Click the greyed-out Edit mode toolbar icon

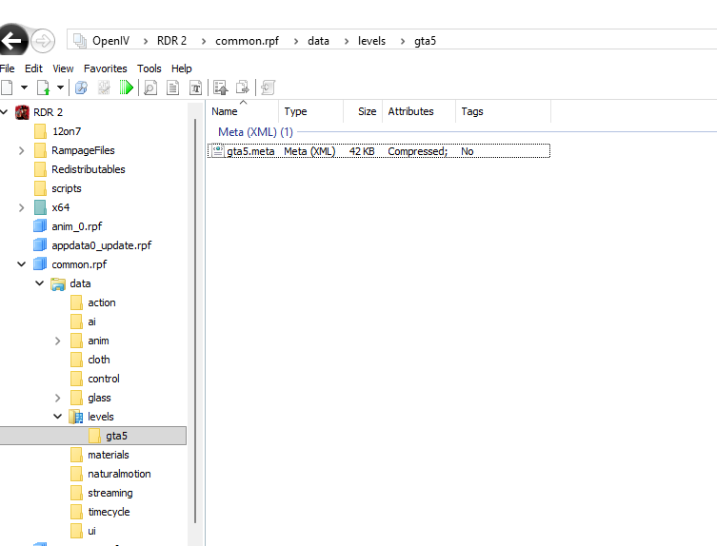(x=104, y=88)
